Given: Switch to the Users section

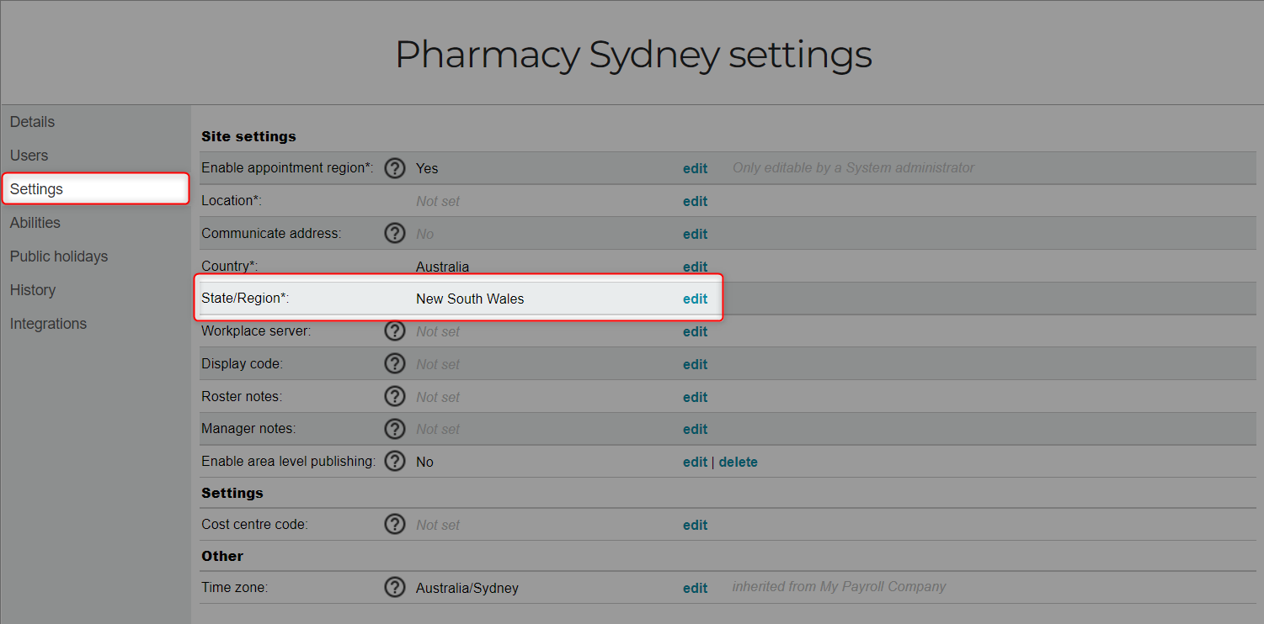Looking at the screenshot, I should (x=29, y=156).
